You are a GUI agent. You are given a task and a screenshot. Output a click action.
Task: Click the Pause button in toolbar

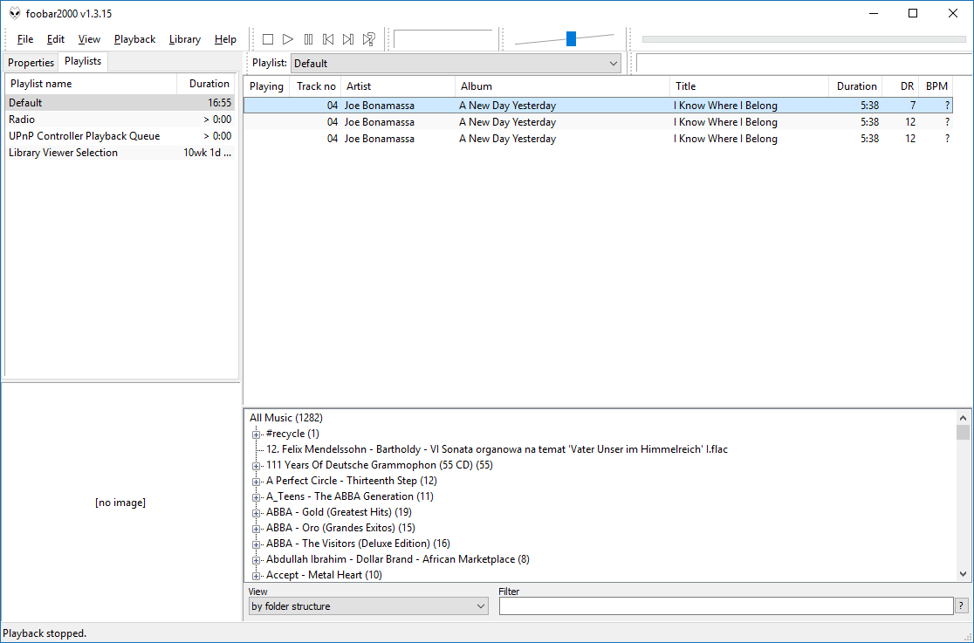click(x=308, y=39)
